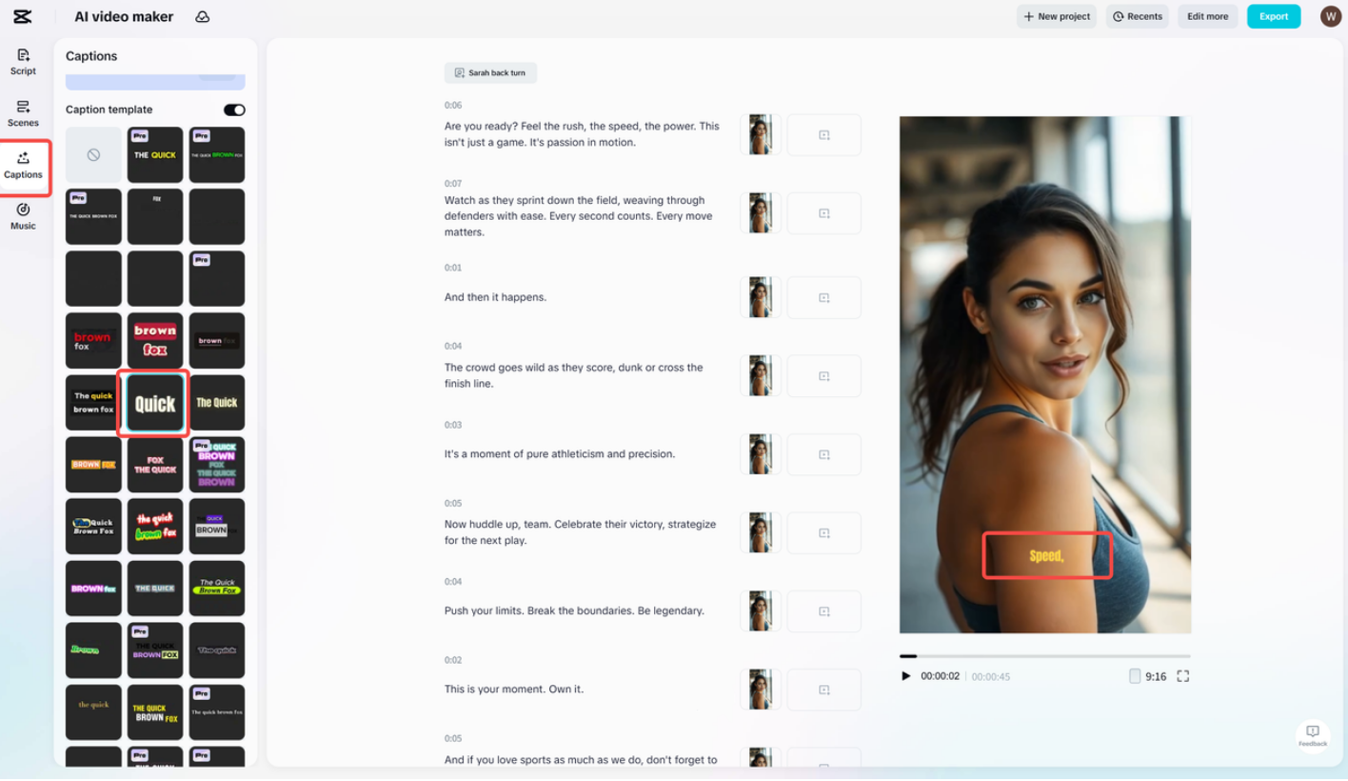
Task: Click the add-media icon beside the first caption
Action: coord(823,134)
